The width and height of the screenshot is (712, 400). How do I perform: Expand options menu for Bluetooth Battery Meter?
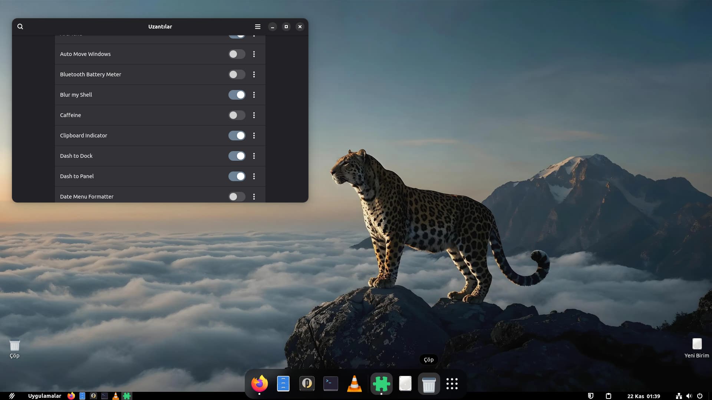pos(254,74)
